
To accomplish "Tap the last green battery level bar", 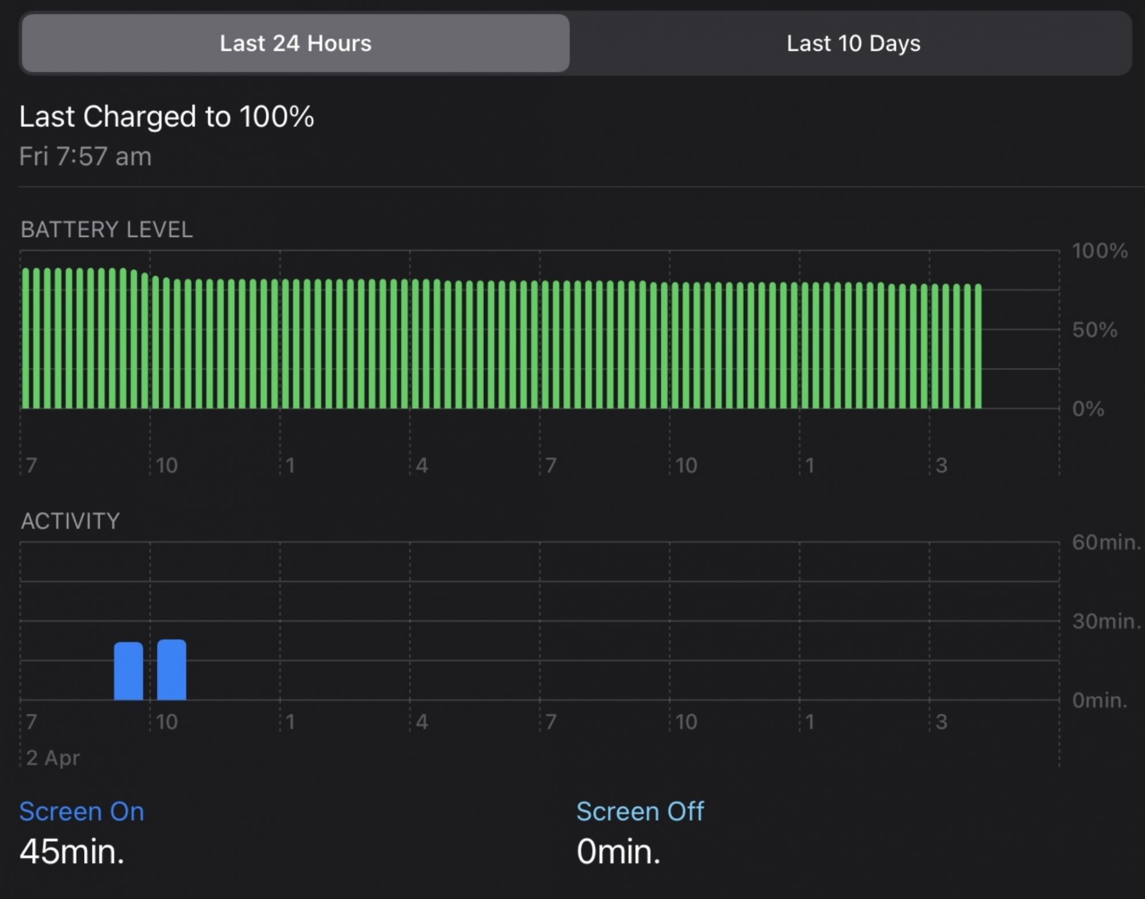I will pyautogui.click(x=978, y=346).
